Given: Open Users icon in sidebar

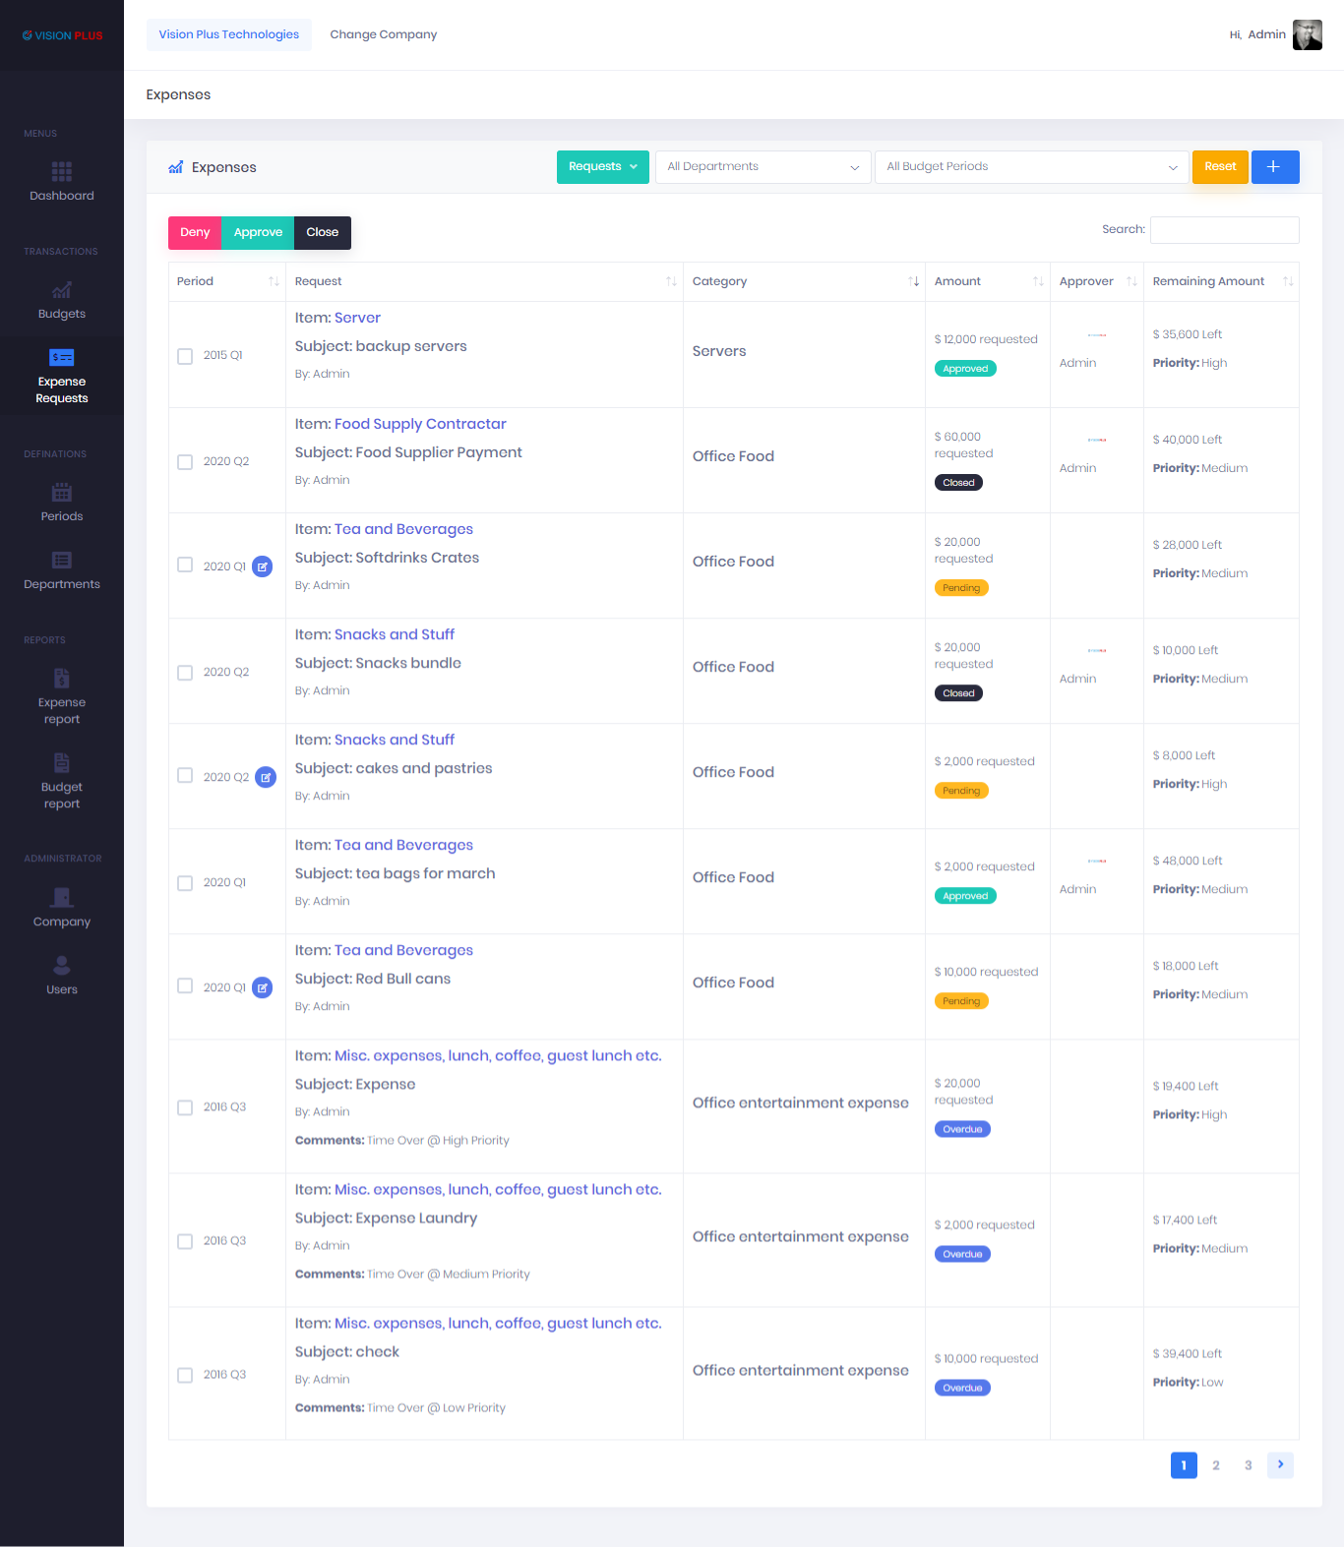Looking at the screenshot, I should click(61, 966).
